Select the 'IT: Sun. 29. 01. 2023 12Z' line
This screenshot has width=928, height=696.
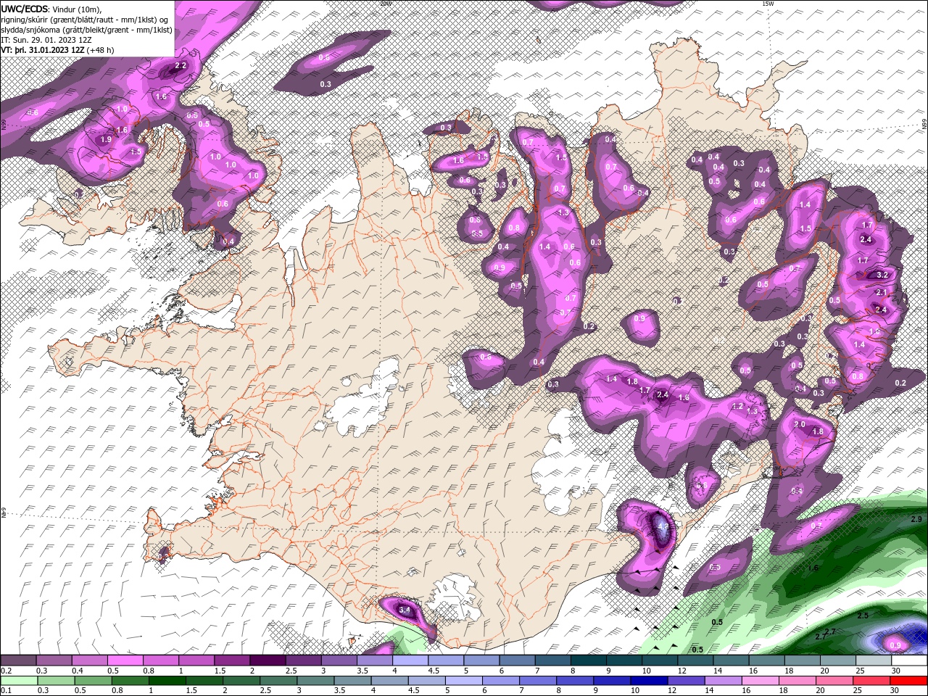click(46, 40)
